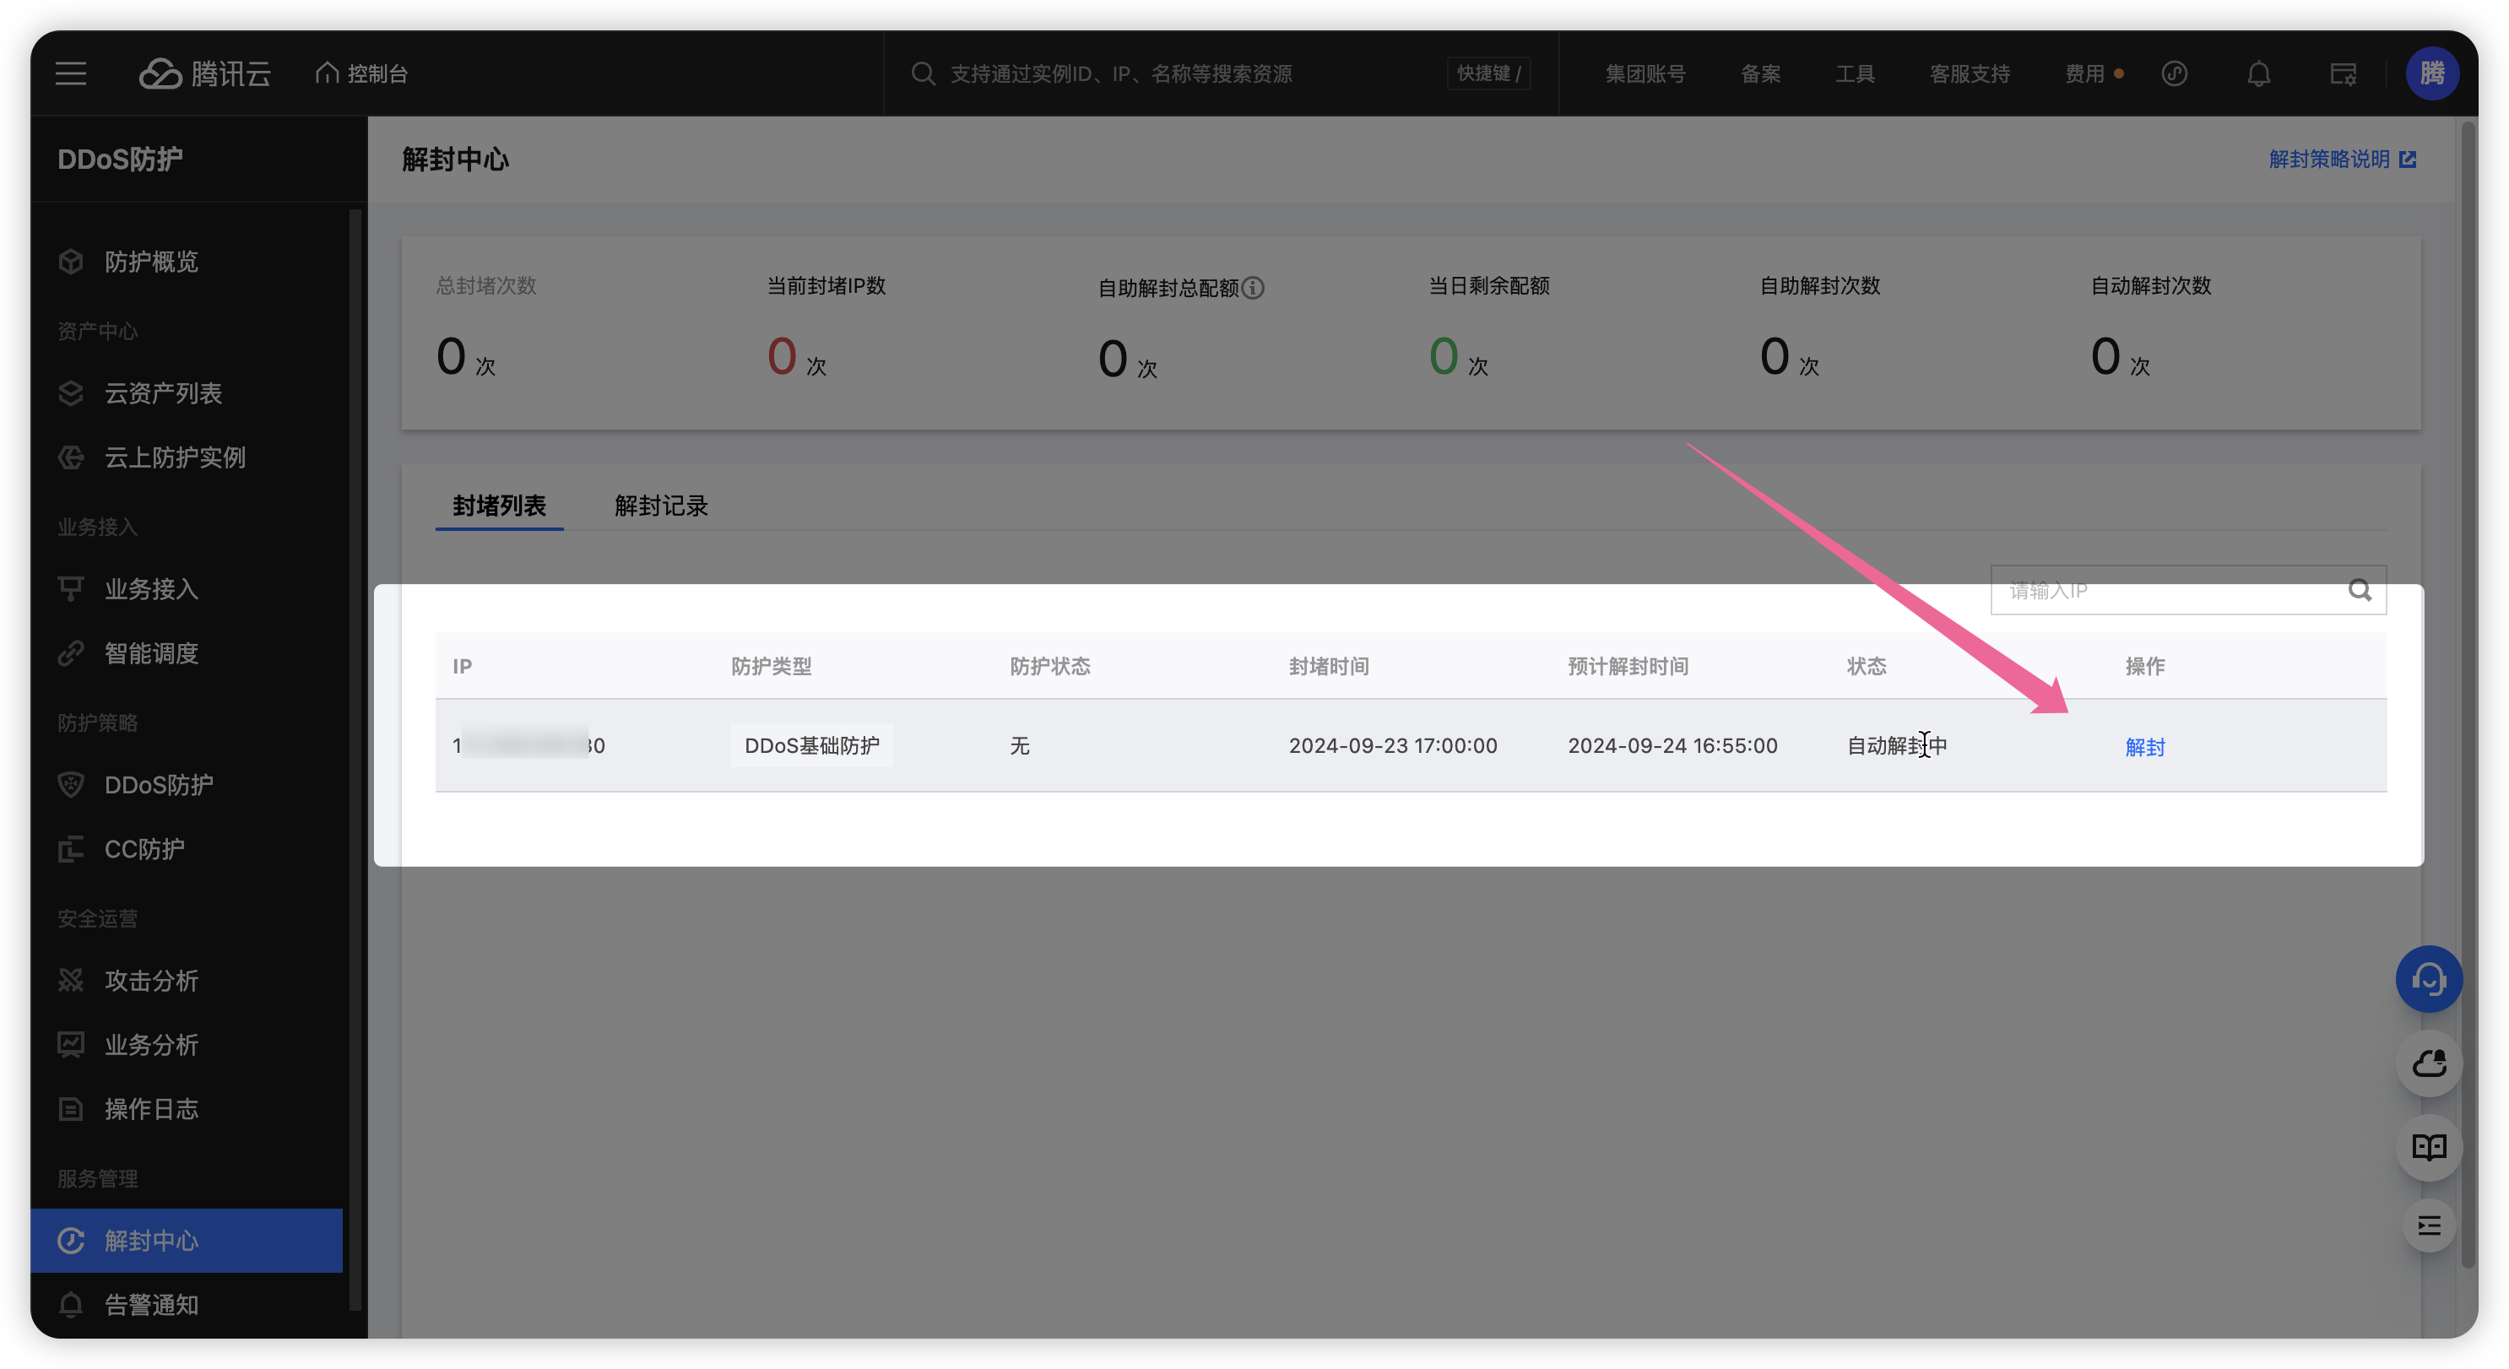Switch to the 封堵列表 tab
Image resolution: width=2509 pixels, height=1369 pixels.
(x=500, y=506)
